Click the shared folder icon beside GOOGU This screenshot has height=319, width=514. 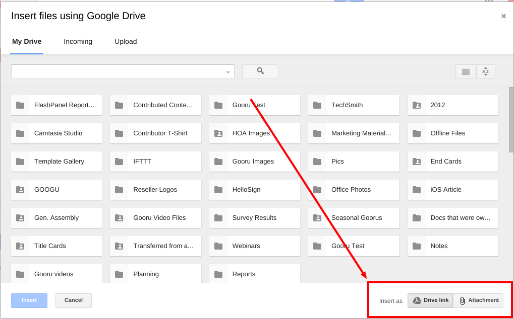tap(20, 190)
